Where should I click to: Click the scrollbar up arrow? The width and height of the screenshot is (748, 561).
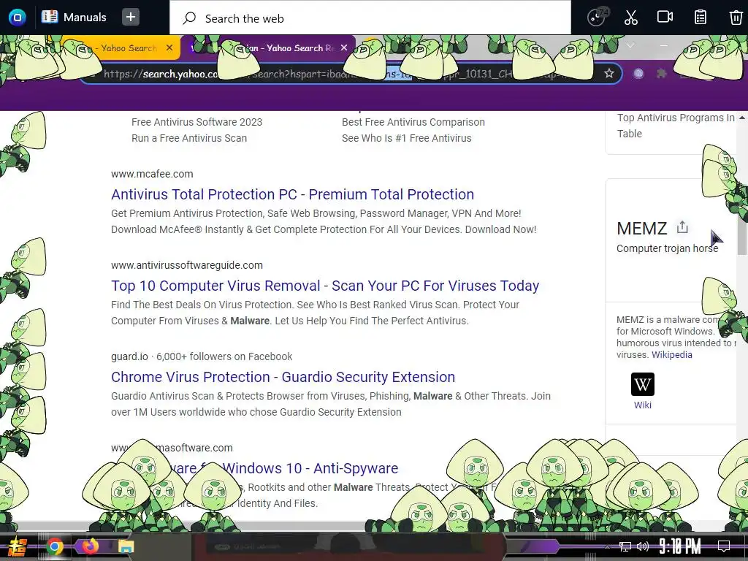tap(742, 118)
